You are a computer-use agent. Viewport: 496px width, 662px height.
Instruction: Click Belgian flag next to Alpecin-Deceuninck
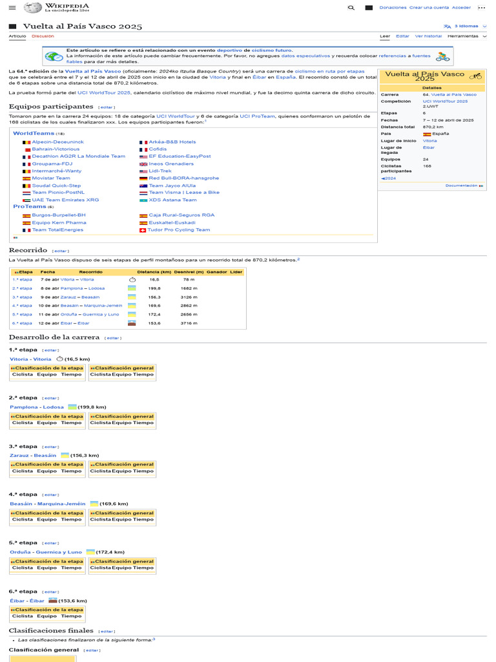26,142
